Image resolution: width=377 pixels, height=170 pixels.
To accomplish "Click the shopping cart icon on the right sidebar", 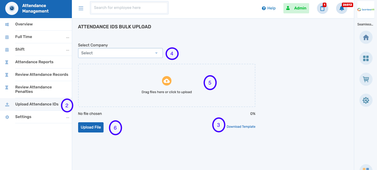I will [x=366, y=79].
